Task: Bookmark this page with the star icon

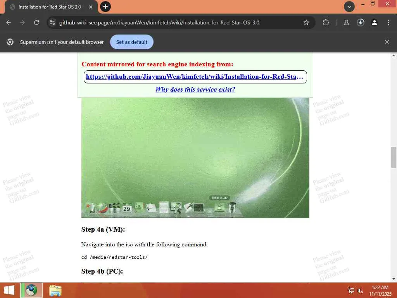Action: click(x=306, y=23)
